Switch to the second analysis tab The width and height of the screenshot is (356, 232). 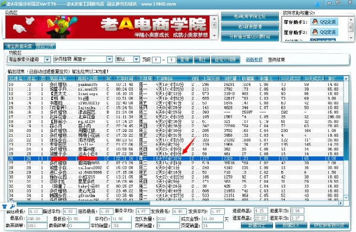tap(46, 46)
